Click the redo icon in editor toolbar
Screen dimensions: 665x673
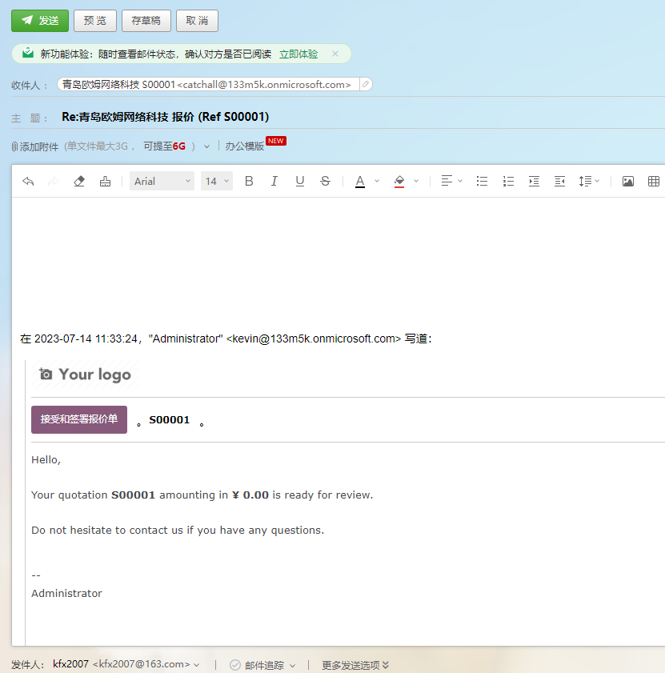[54, 182]
